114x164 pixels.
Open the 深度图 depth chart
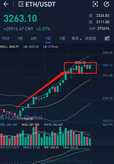point(90,38)
